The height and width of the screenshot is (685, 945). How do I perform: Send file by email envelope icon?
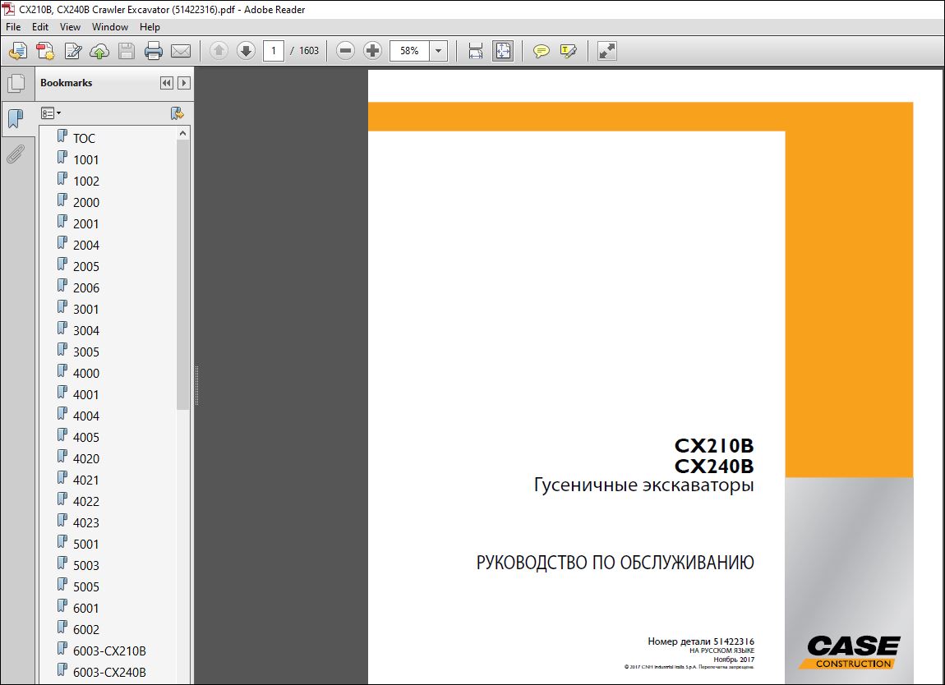pyautogui.click(x=181, y=51)
